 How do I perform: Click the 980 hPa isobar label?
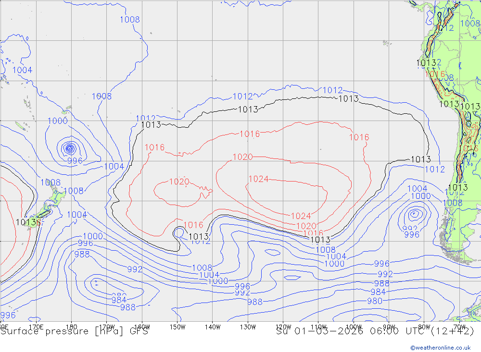375,301
